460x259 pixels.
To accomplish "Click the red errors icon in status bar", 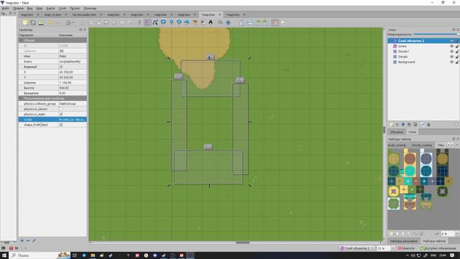I will [x=11, y=248].
